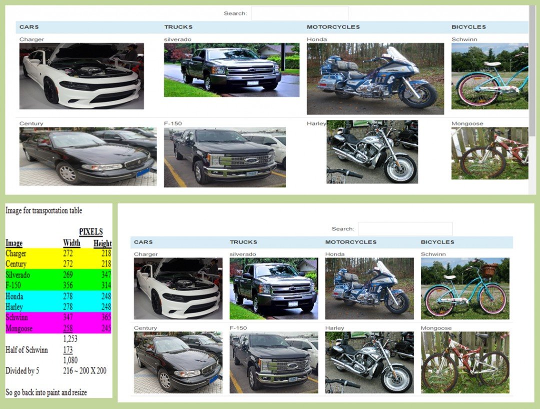Click the 'F-150' label in bottom table
This screenshot has height=409, width=540.
point(238,328)
